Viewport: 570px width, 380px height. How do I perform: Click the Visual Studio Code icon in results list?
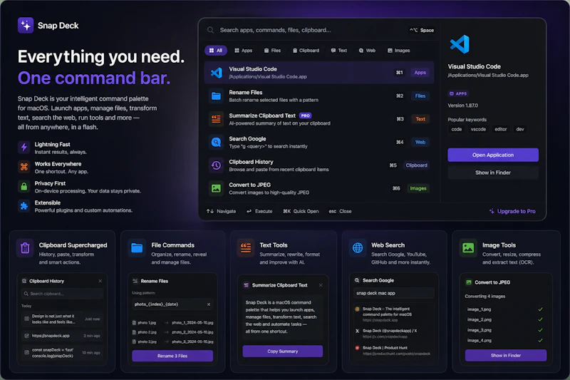[x=217, y=73]
